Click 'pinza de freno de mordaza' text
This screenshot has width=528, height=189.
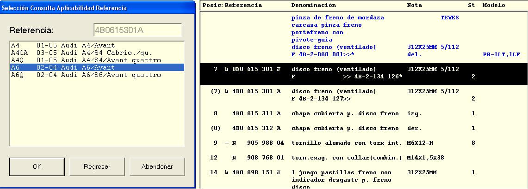pos(338,18)
